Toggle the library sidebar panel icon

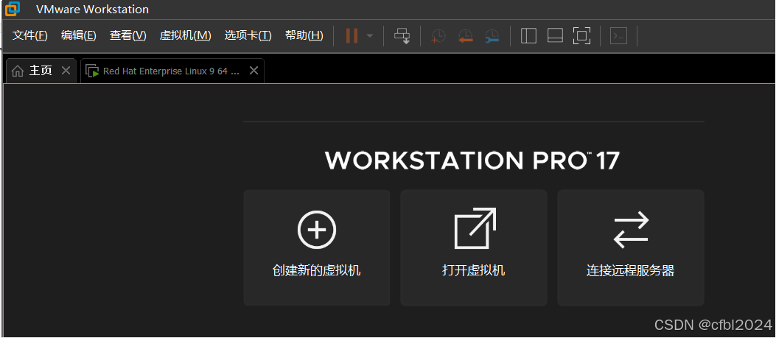click(528, 35)
